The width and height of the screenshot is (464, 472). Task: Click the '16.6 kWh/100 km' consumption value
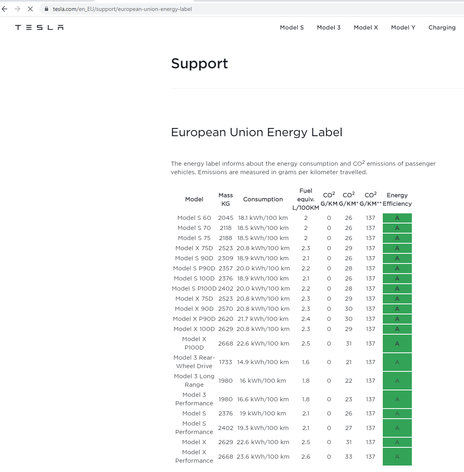[263, 399]
